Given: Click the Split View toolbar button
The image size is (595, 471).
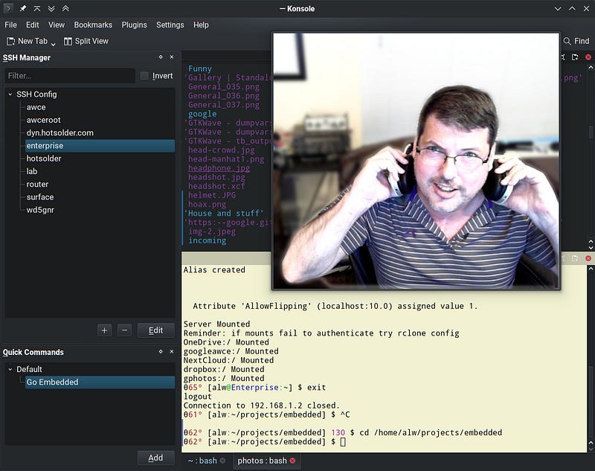Looking at the screenshot, I should [86, 42].
